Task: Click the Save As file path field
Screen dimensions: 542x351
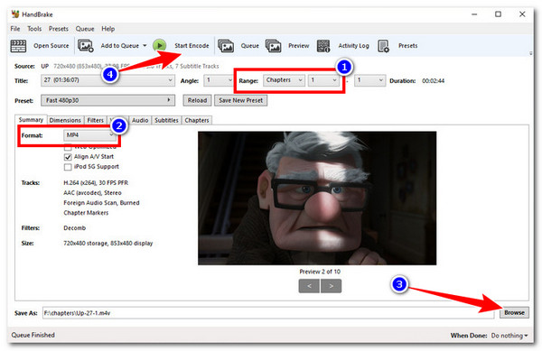Action: tap(268, 313)
